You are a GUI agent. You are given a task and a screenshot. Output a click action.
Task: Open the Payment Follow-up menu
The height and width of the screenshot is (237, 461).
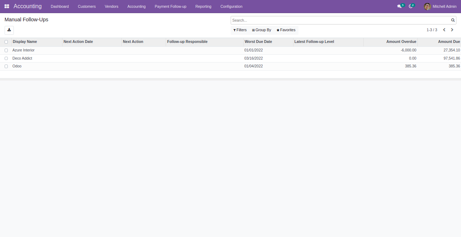click(x=170, y=6)
